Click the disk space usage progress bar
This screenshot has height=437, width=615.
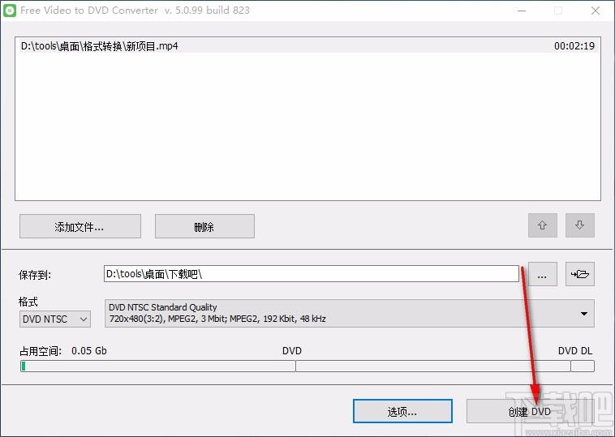point(307,366)
